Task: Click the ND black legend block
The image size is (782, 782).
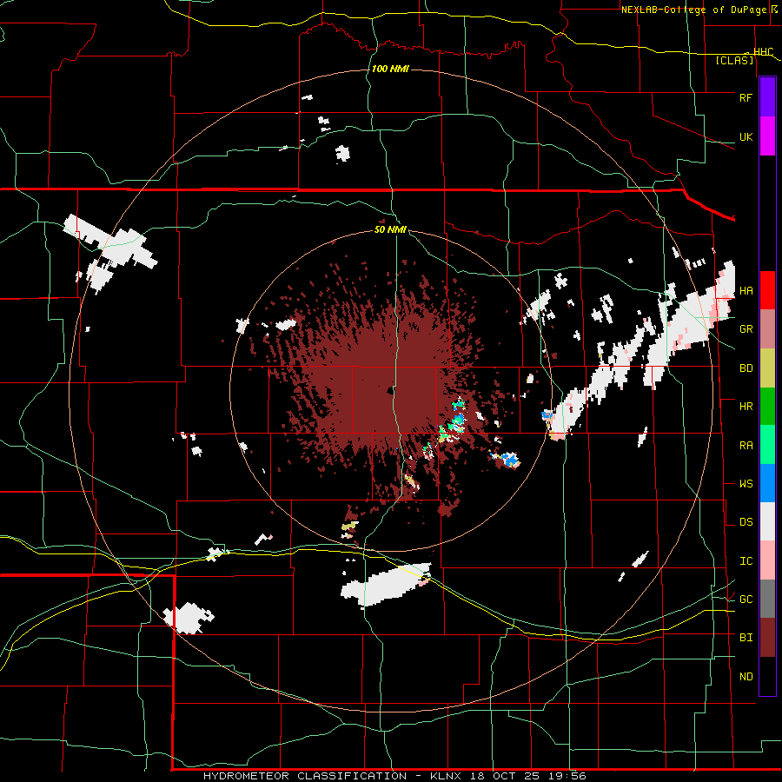Action: click(x=767, y=676)
